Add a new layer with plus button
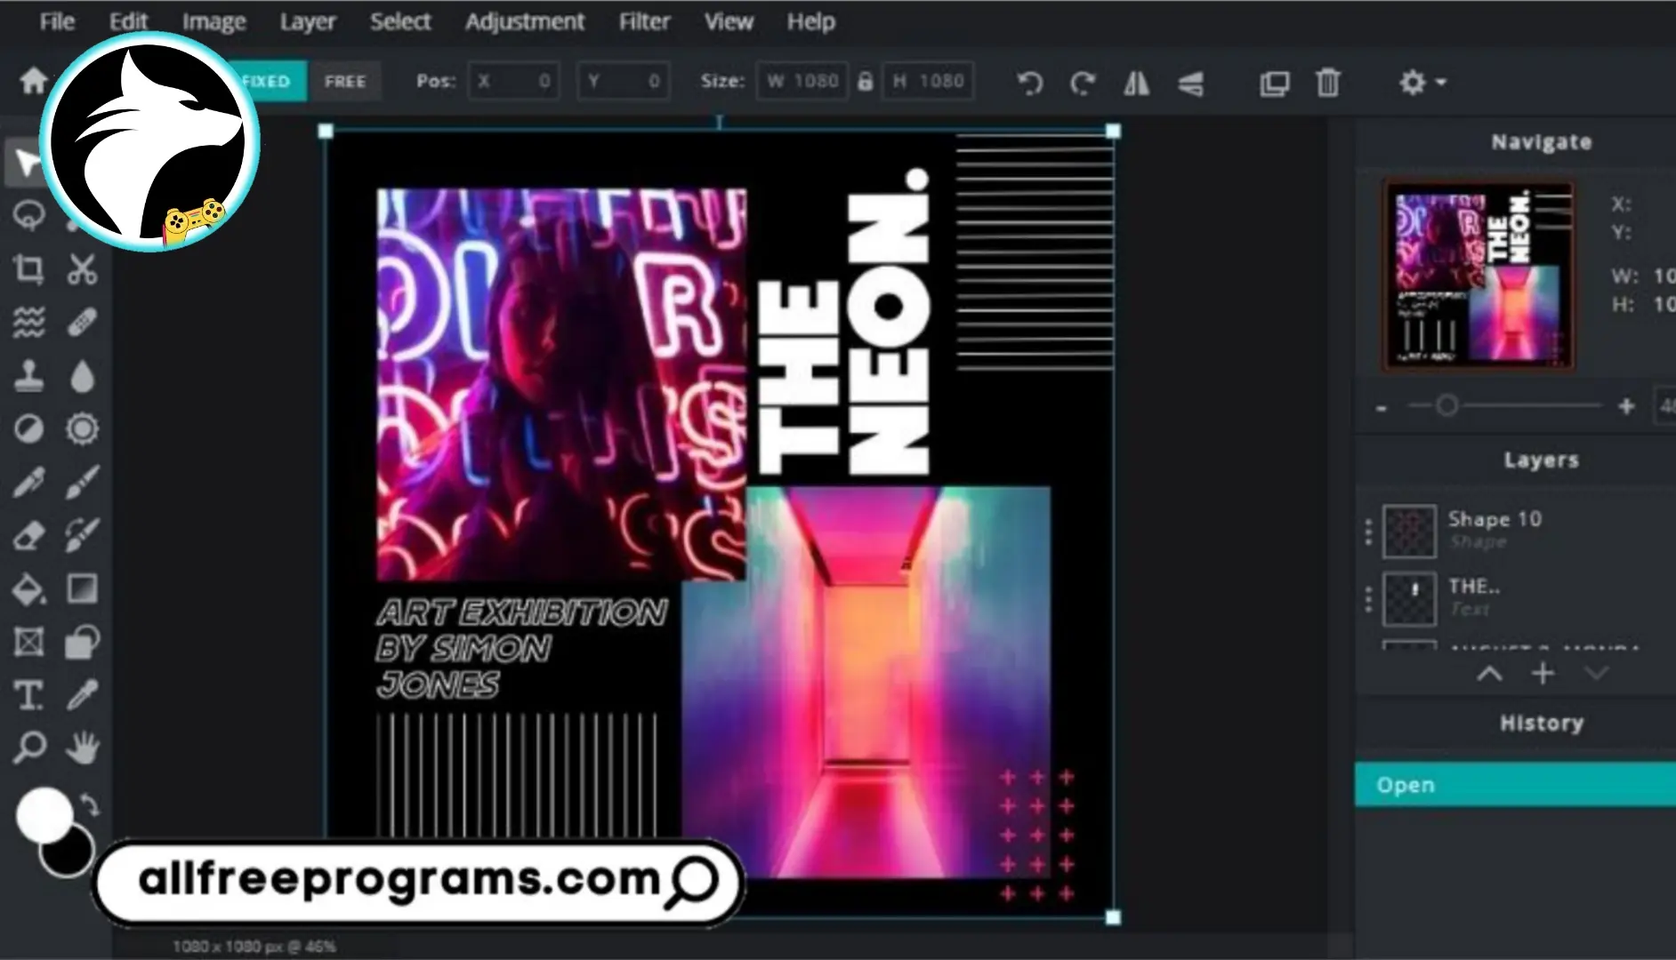The width and height of the screenshot is (1676, 960). (1543, 674)
